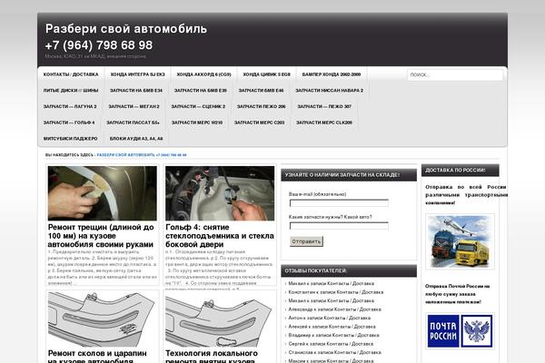Click phone number +7 (964) 798 68 98
545x363 pixels.
click(x=99, y=45)
